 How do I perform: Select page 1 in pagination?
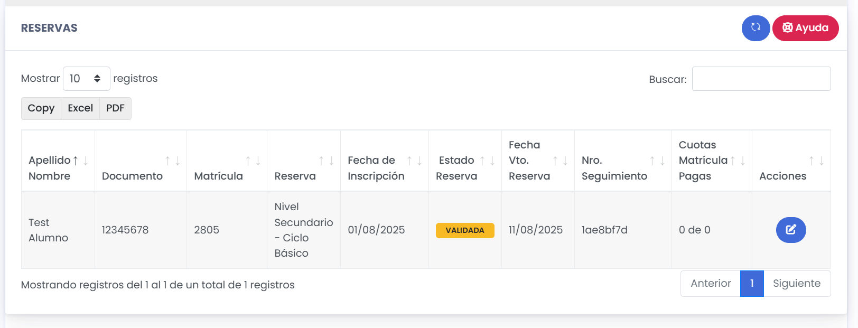tap(752, 284)
